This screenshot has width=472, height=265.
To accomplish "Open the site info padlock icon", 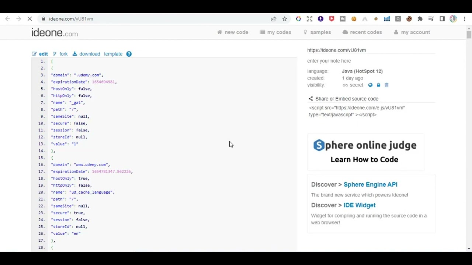I will [44, 19].
